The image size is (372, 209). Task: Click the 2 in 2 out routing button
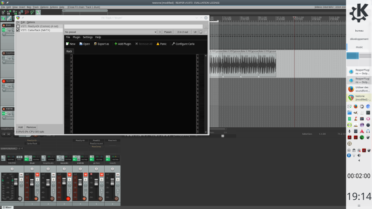182,32
